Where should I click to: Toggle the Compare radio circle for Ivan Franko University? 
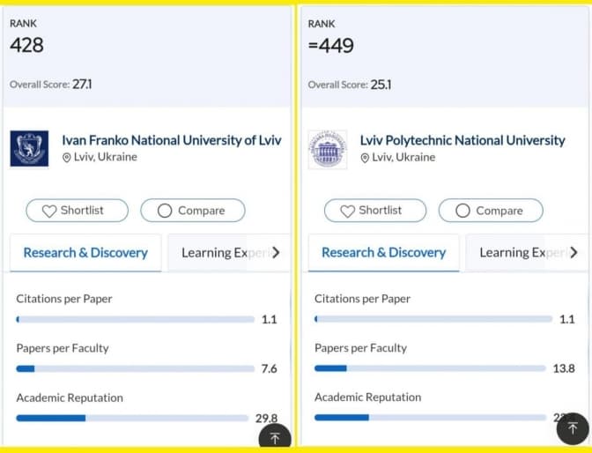(x=165, y=211)
